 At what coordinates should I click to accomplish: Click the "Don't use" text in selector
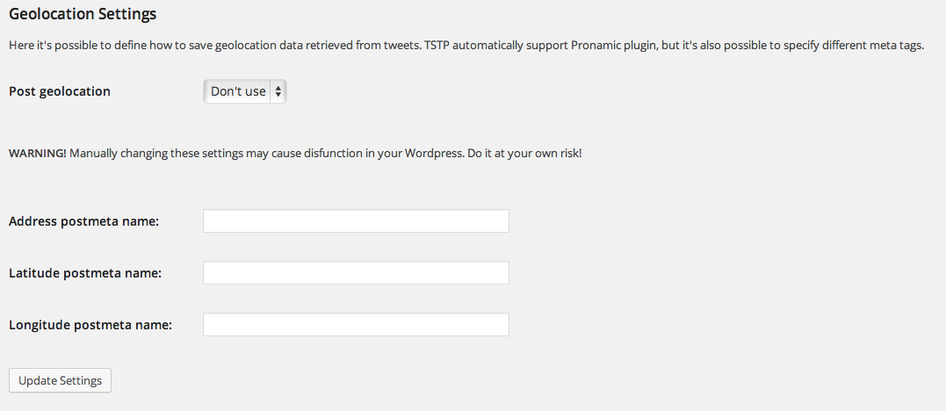tap(238, 91)
